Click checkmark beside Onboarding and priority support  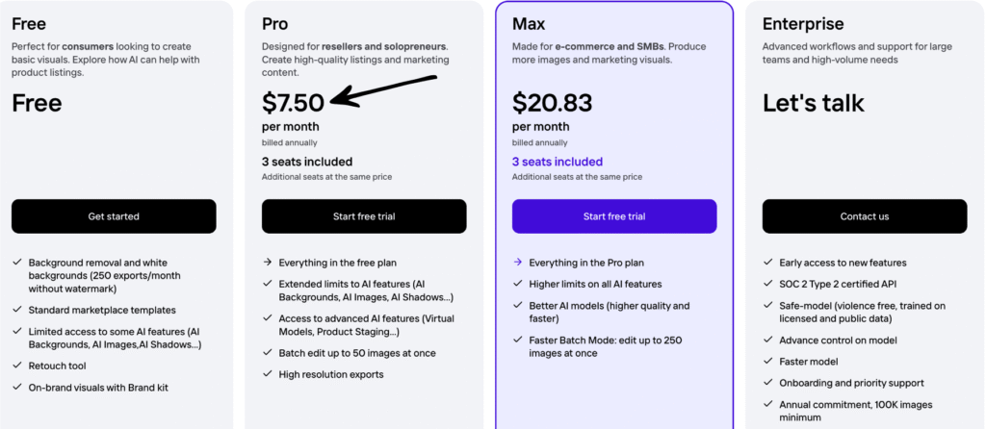[x=767, y=383]
